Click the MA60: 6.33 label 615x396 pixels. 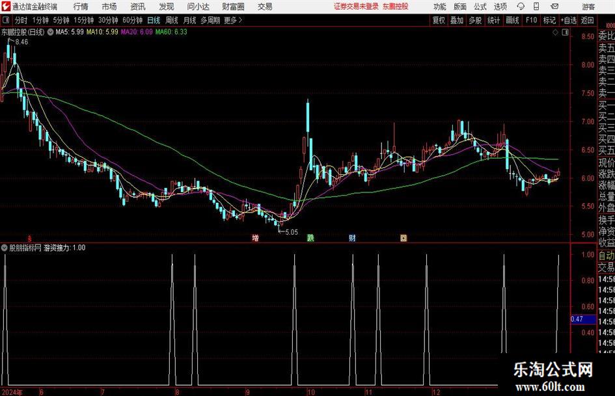[171, 32]
